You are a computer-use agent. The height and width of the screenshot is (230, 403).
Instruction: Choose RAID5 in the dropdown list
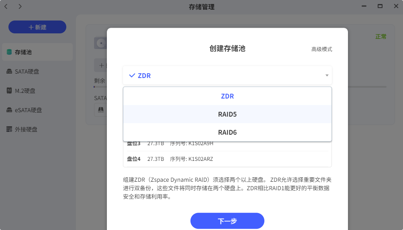pyautogui.click(x=227, y=114)
